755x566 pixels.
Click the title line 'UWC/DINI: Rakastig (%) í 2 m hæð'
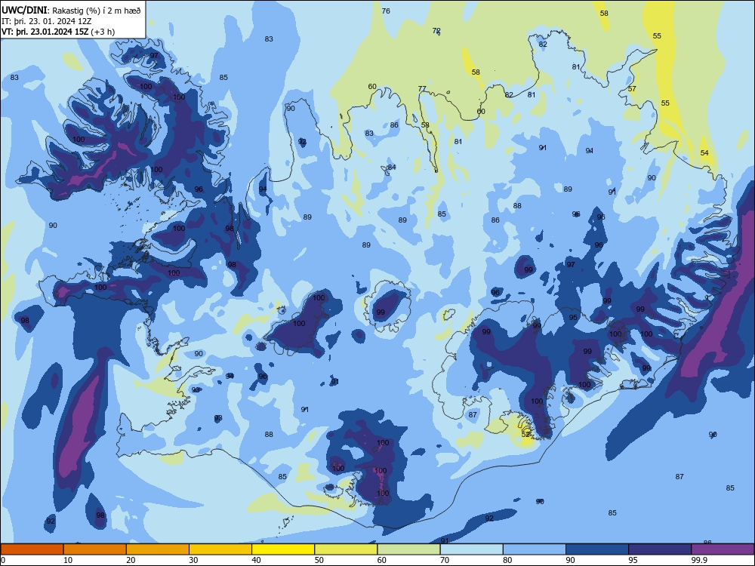click(71, 10)
